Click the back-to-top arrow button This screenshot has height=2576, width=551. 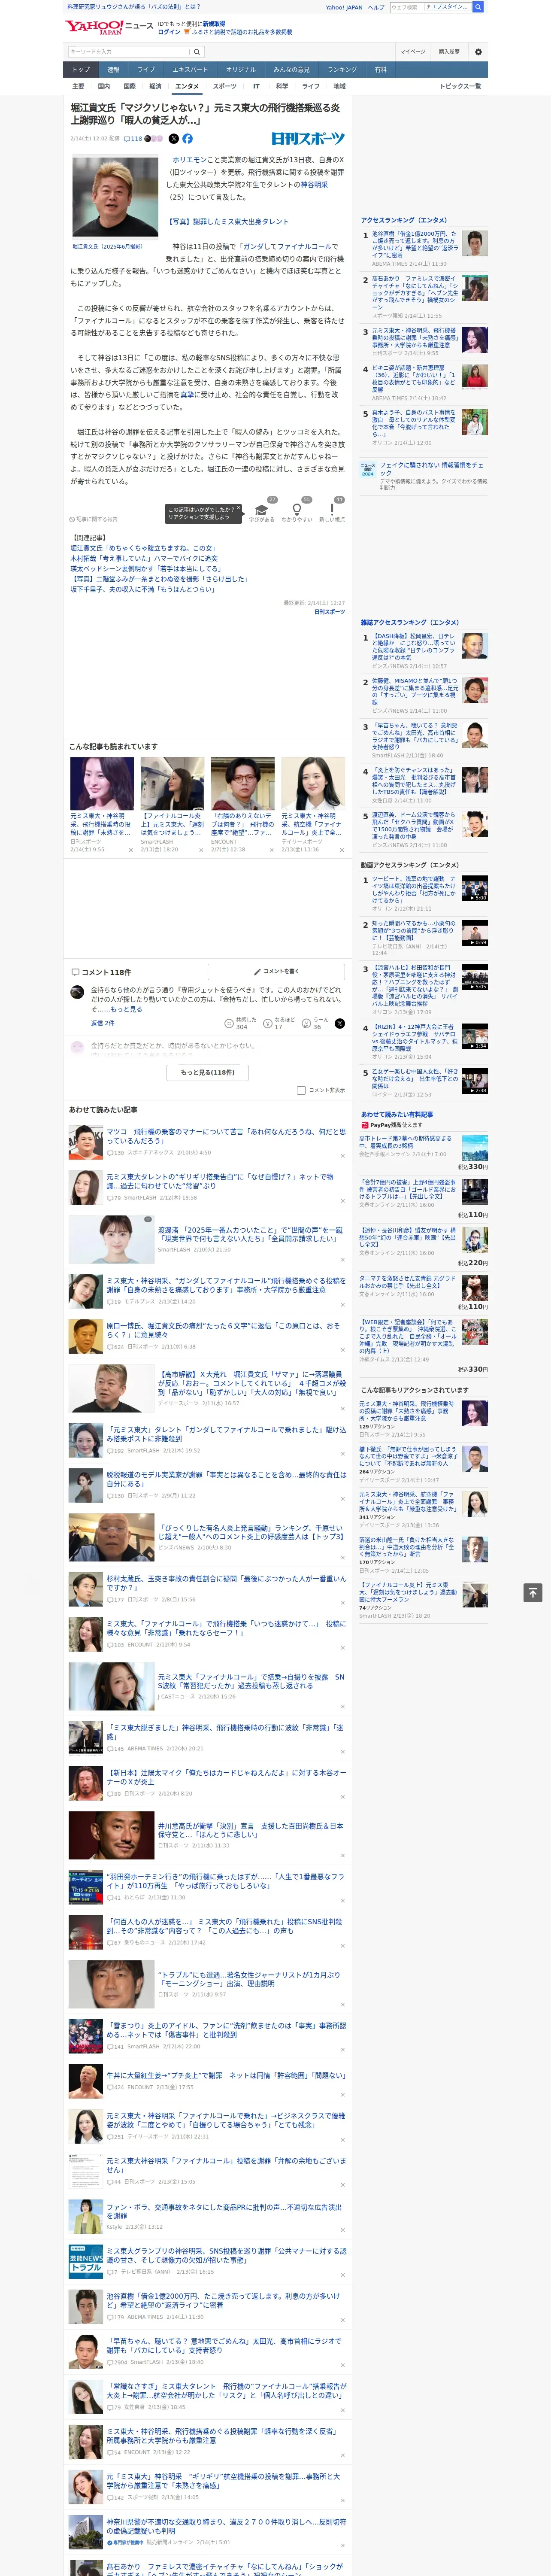click(533, 1592)
